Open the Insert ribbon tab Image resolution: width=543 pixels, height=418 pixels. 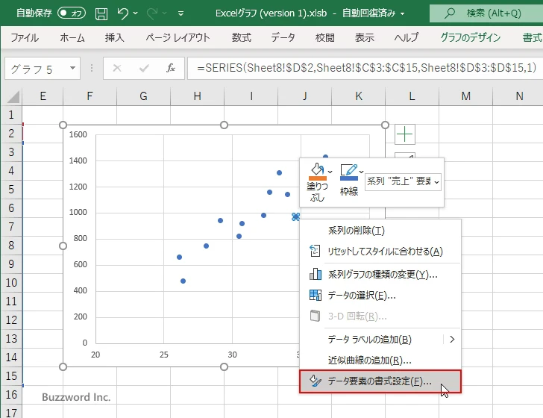tap(114, 37)
